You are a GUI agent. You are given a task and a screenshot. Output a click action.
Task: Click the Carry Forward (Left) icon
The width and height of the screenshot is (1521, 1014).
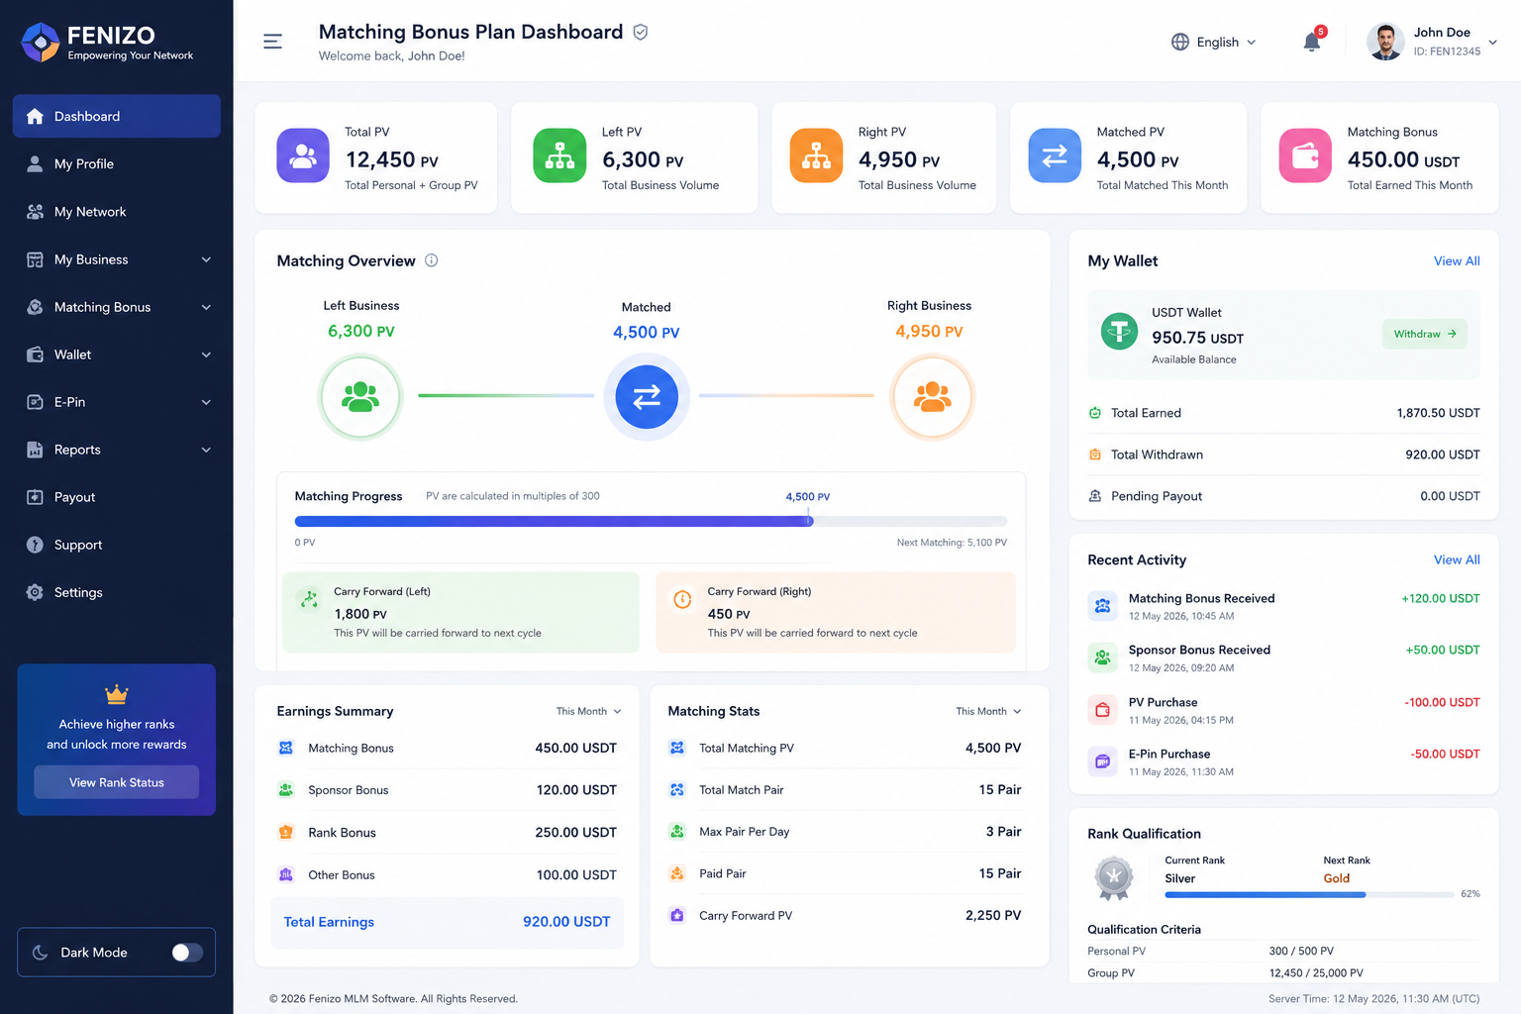[309, 599]
